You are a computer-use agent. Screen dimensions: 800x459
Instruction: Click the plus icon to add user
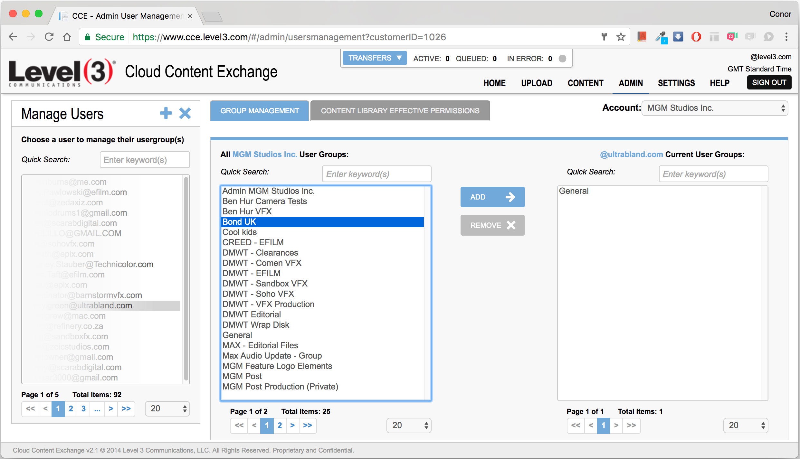click(x=166, y=113)
